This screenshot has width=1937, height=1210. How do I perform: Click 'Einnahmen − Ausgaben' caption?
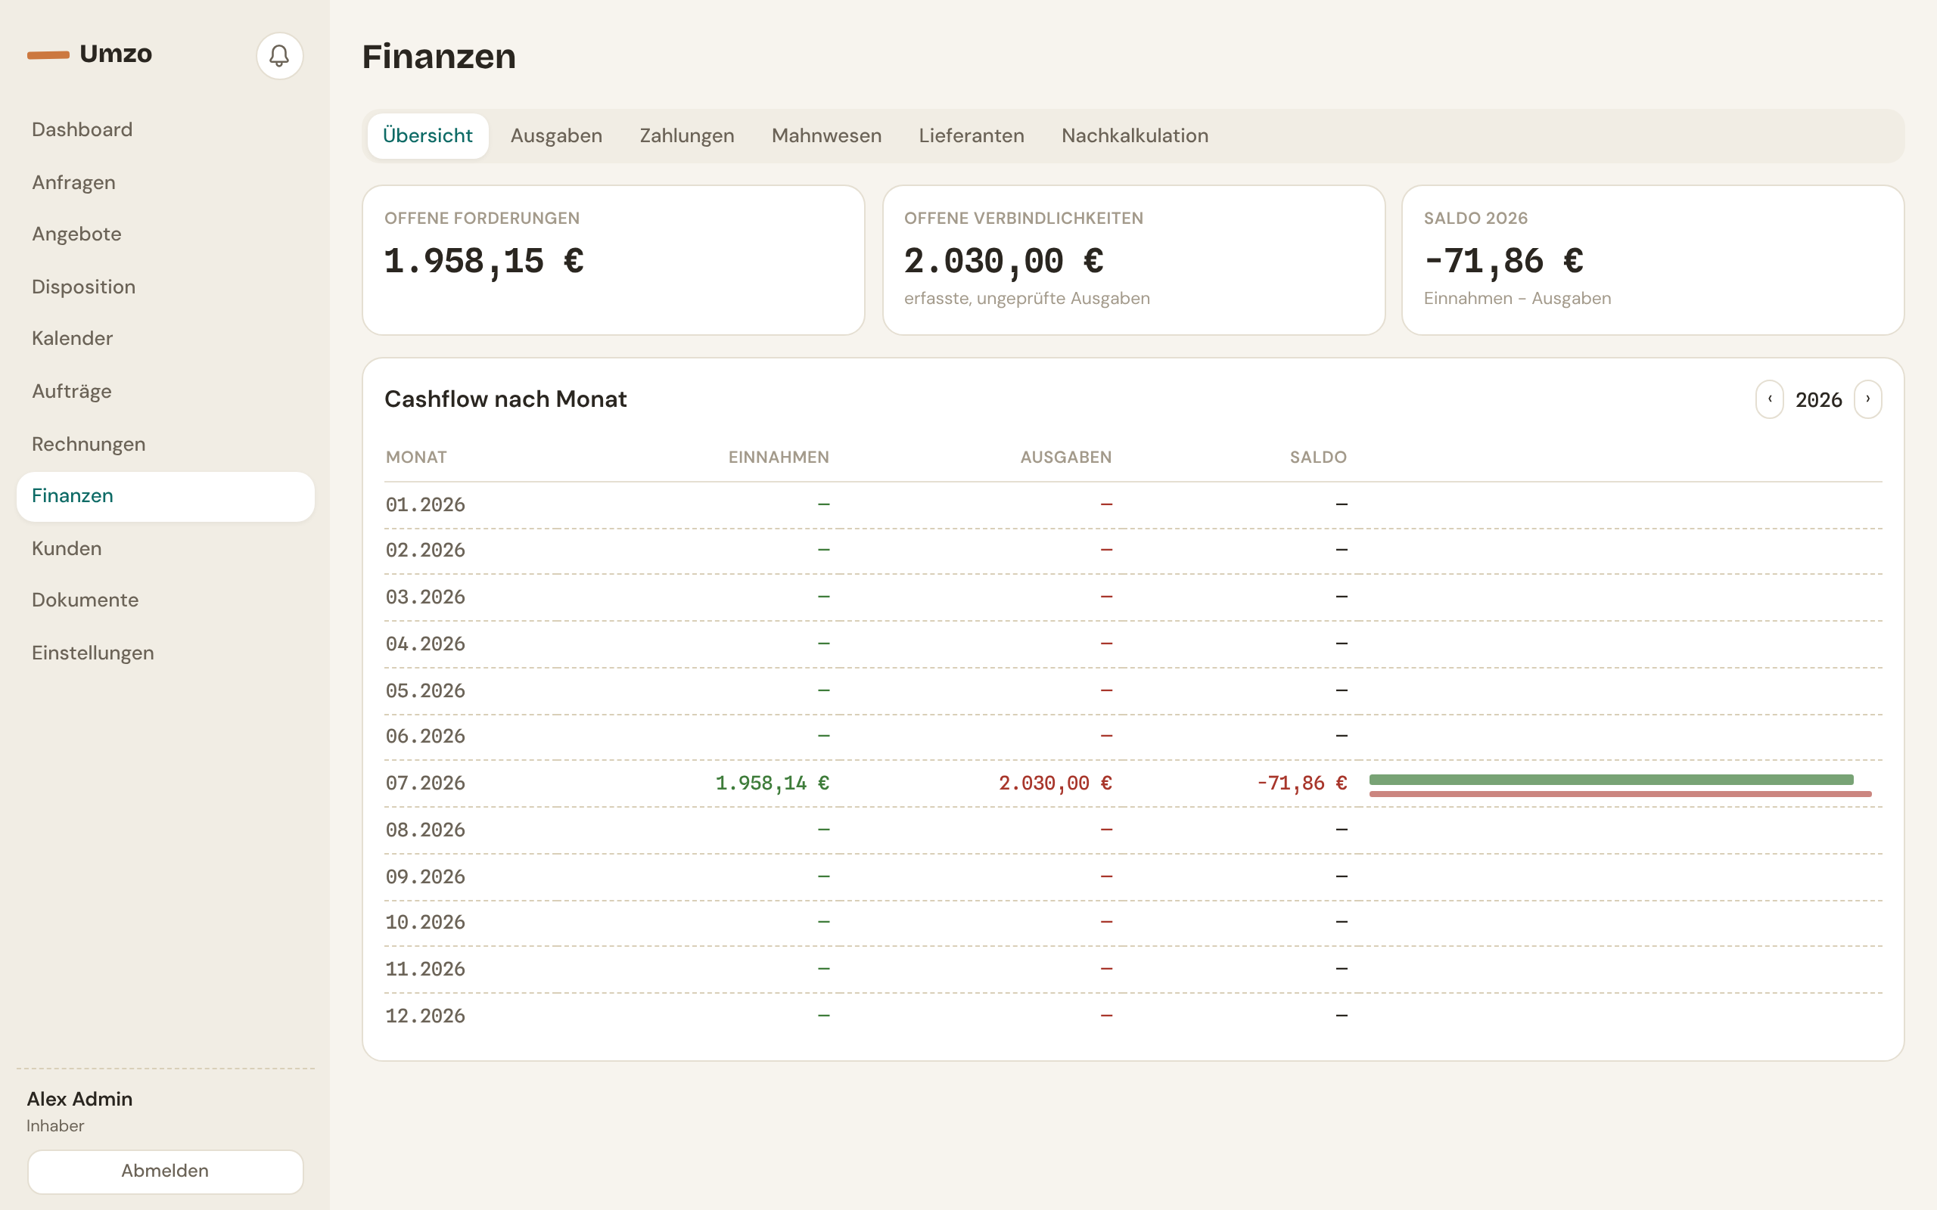click(1518, 299)
